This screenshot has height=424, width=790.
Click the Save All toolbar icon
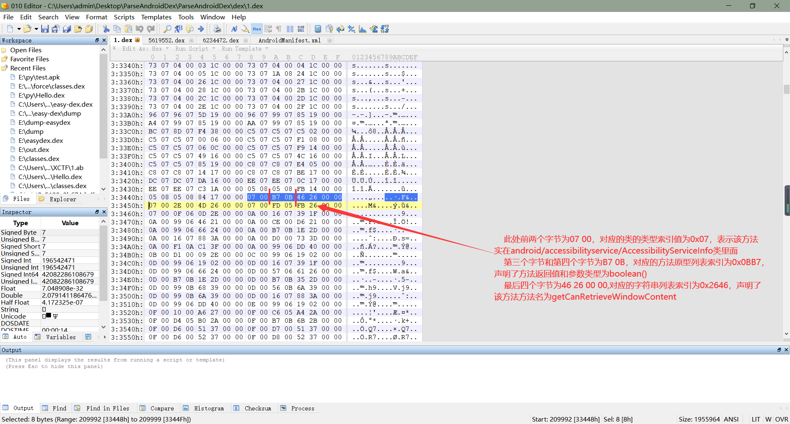coord(67,29)
